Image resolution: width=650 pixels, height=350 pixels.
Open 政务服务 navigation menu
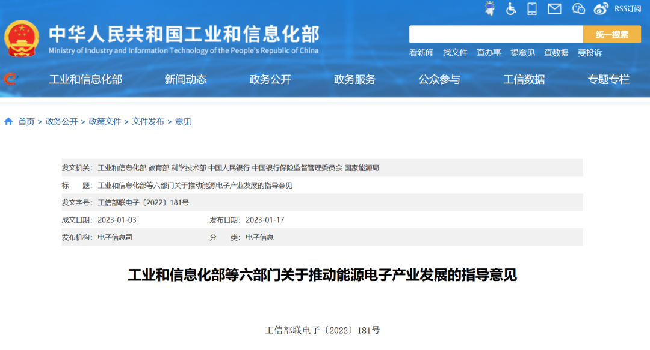point(355,79)
